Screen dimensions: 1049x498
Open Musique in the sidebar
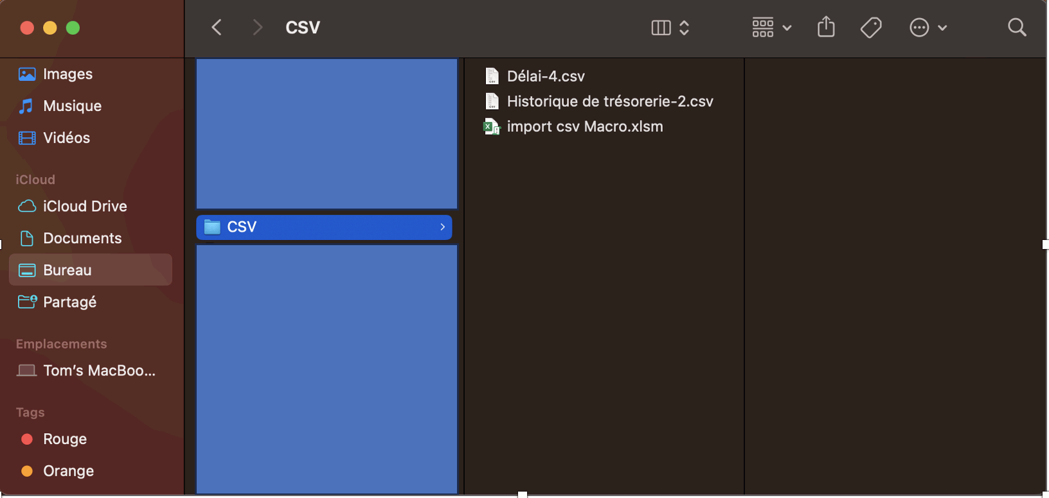[x=72, y=106]
